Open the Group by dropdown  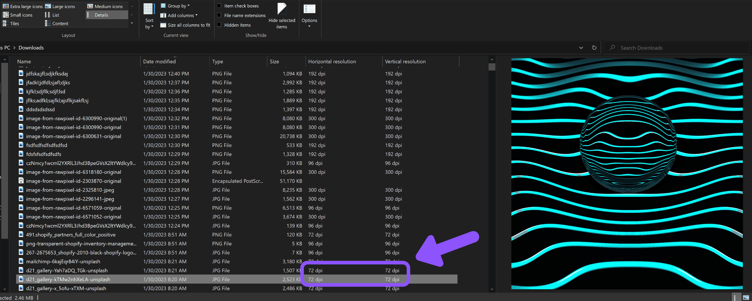click(175, 6)
